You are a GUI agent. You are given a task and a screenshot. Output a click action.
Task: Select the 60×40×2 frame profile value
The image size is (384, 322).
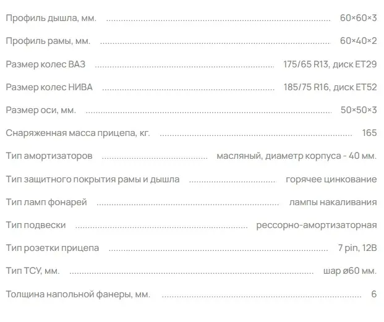click(358, 41)
